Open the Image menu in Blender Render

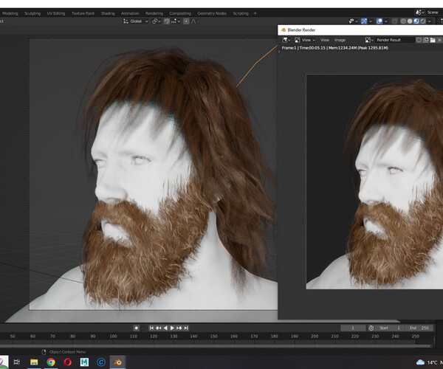tap(340, 40)
